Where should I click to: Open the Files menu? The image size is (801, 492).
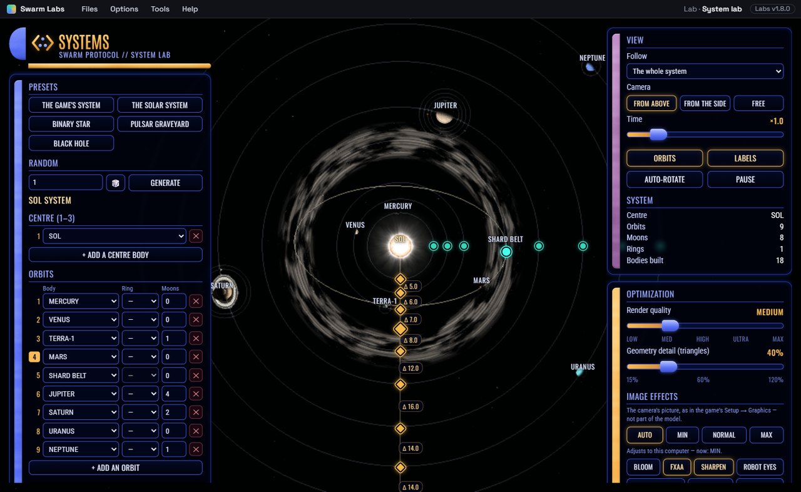tap(89, 9)
